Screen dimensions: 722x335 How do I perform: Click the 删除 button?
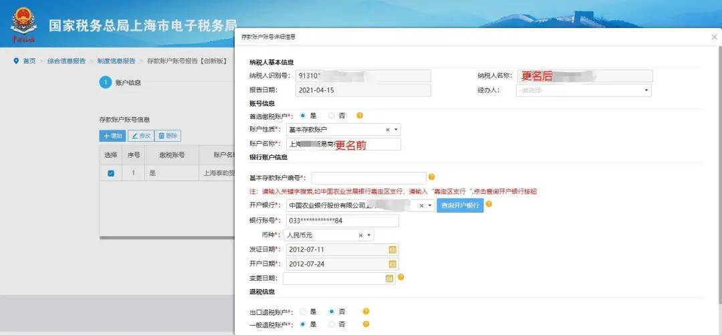point(168,136)
